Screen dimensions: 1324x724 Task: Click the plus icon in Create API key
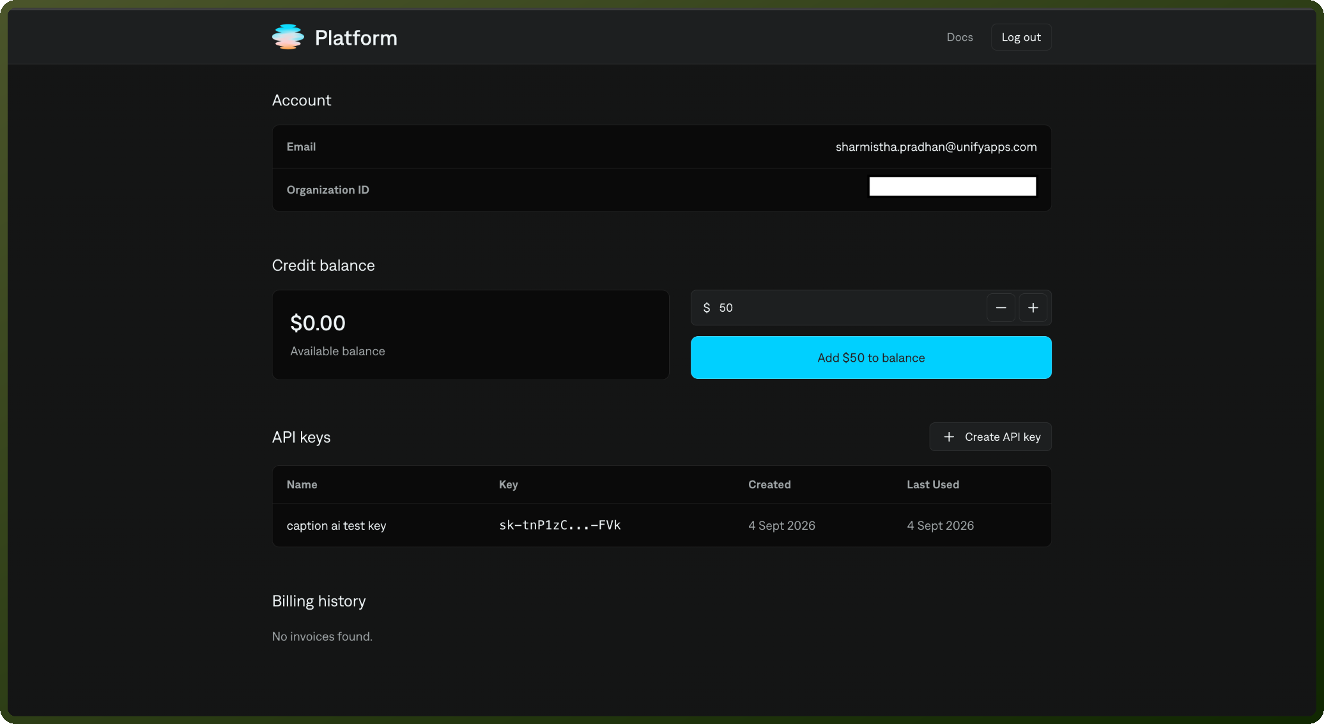click(949, 437)
